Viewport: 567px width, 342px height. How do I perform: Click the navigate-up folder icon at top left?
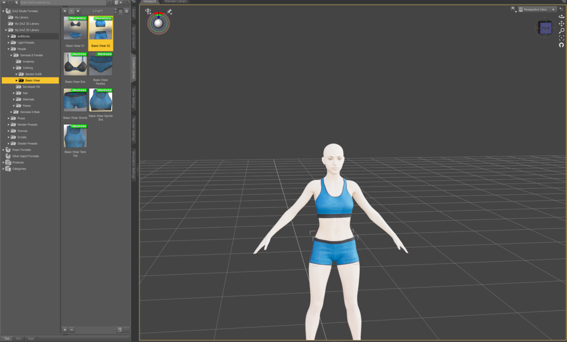click(x=17, y=2)
